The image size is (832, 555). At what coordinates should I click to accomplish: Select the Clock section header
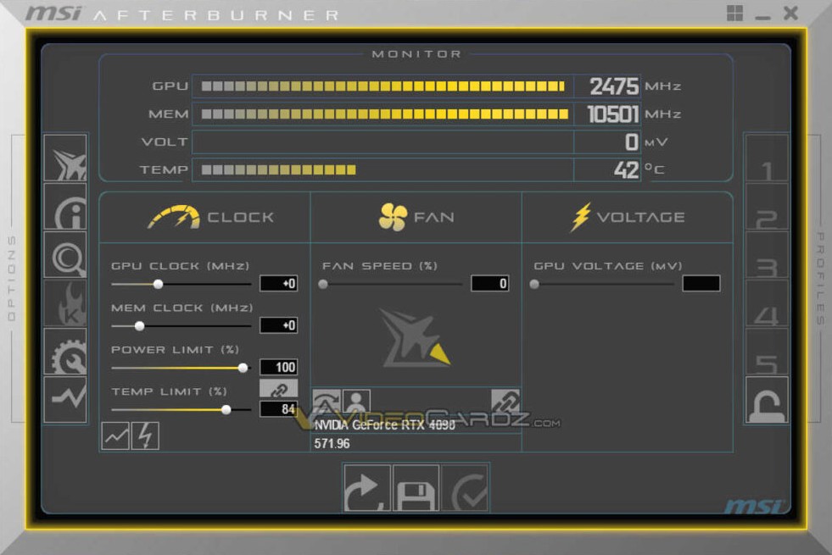coord(210,217)
